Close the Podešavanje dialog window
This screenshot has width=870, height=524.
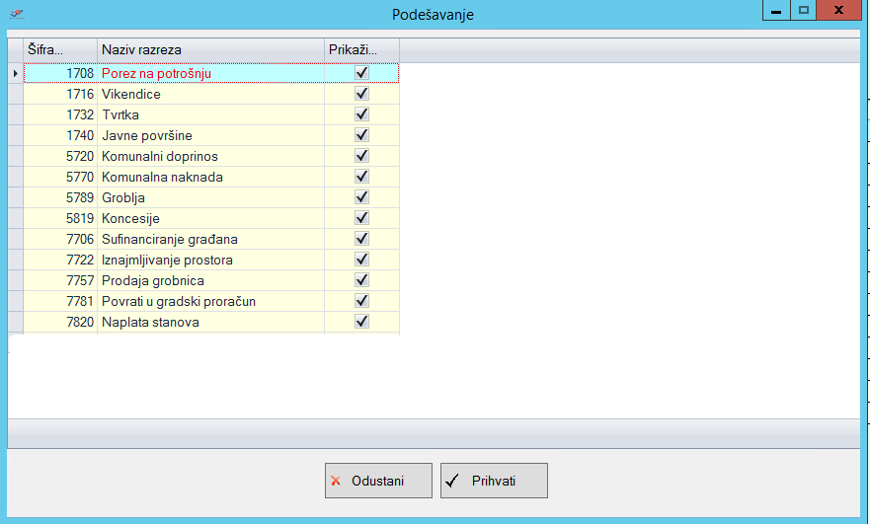point(838,10)
